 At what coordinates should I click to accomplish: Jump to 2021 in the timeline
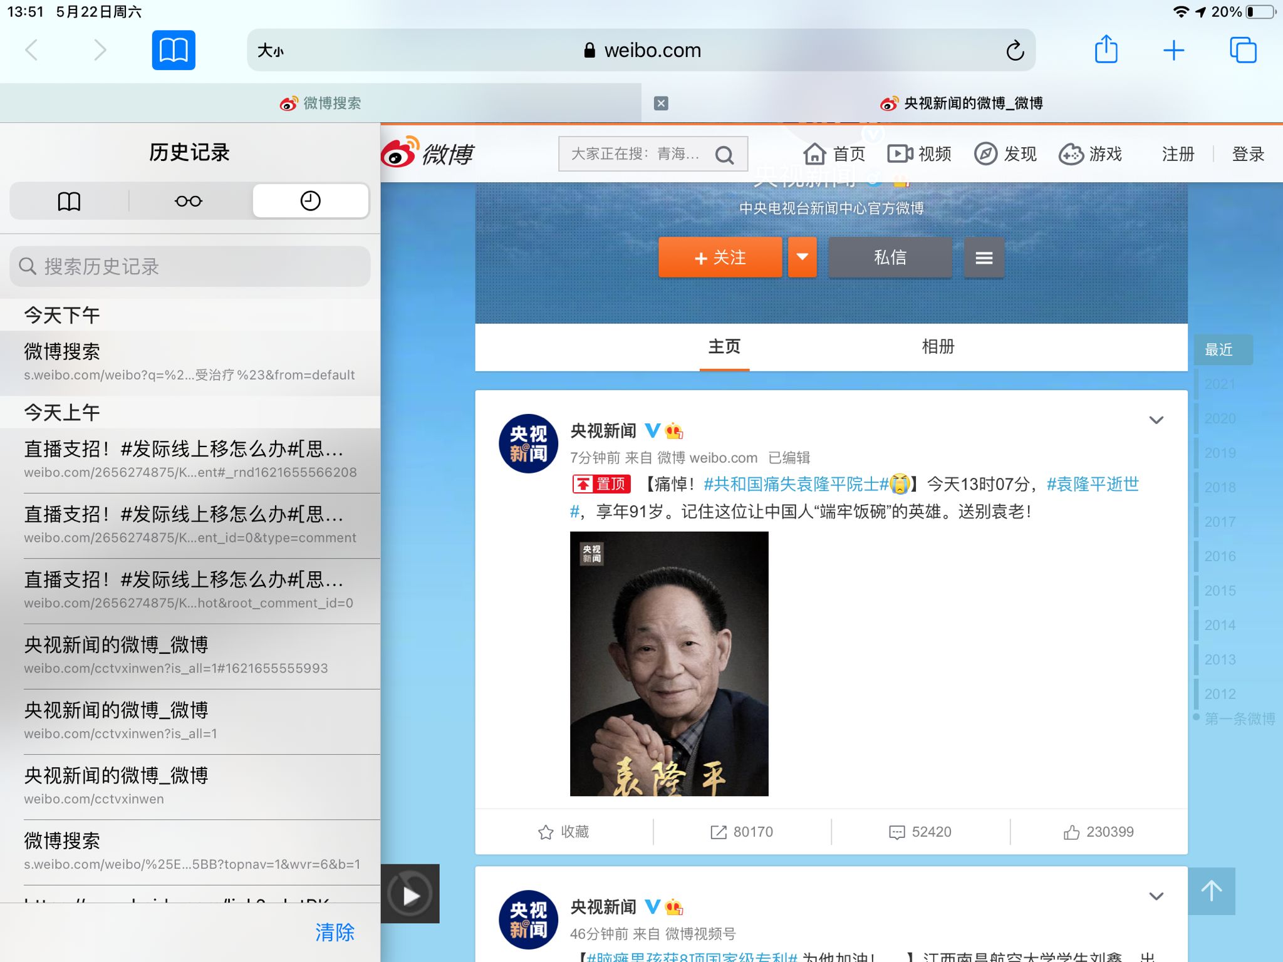[1220, 384]
